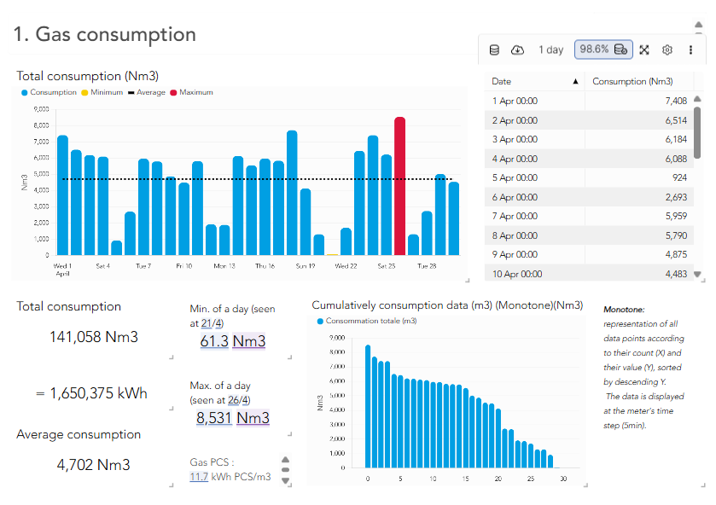Click the 1. Gas consumption heading
This screenshot has height=505, width=716.
(105, 34)
